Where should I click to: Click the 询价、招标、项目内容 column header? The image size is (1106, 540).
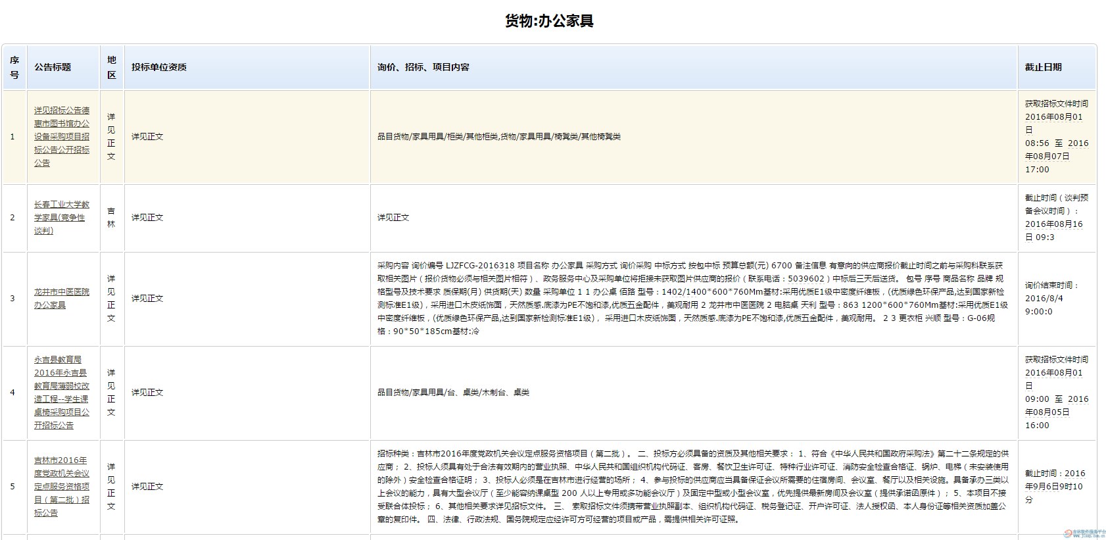click(423, 67)
